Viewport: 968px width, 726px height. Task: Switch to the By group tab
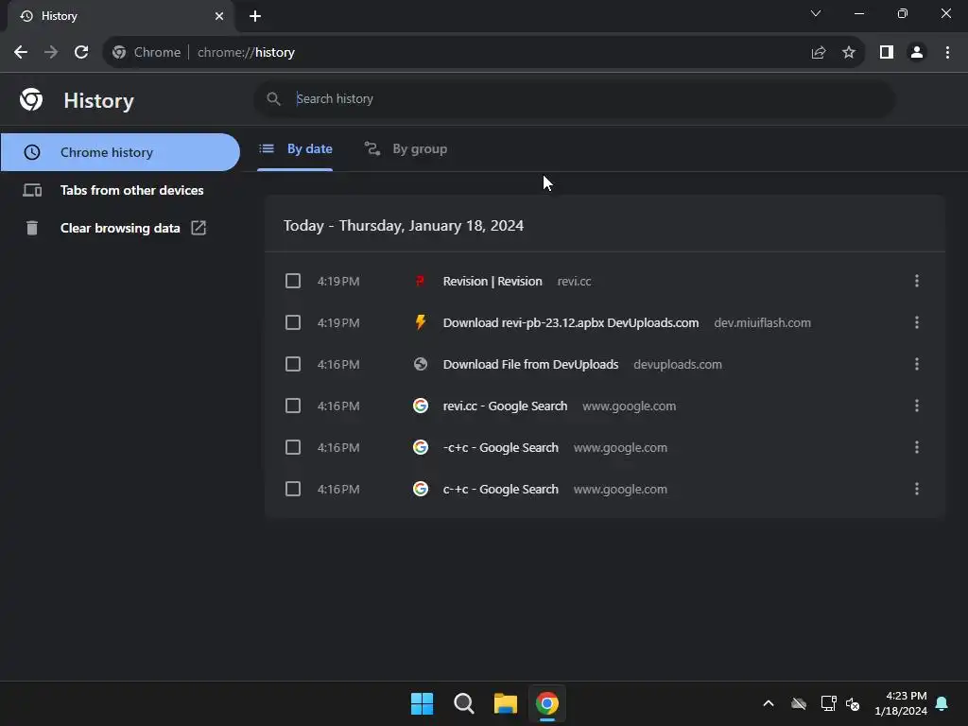pos(405,148)
